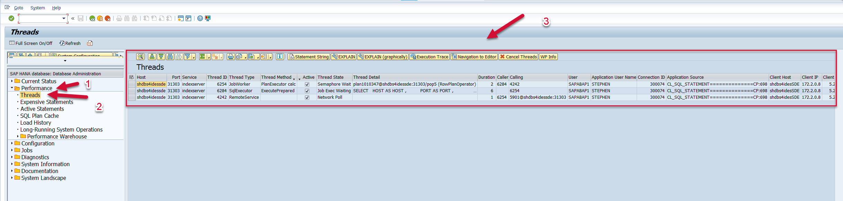Click the Thread State column header
The height and width of the screenshot is (201, 843).
(330, 77)
